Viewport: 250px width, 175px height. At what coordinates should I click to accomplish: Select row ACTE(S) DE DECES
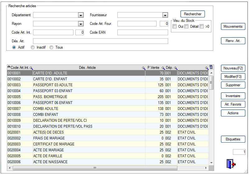click(x=108, y=132)
